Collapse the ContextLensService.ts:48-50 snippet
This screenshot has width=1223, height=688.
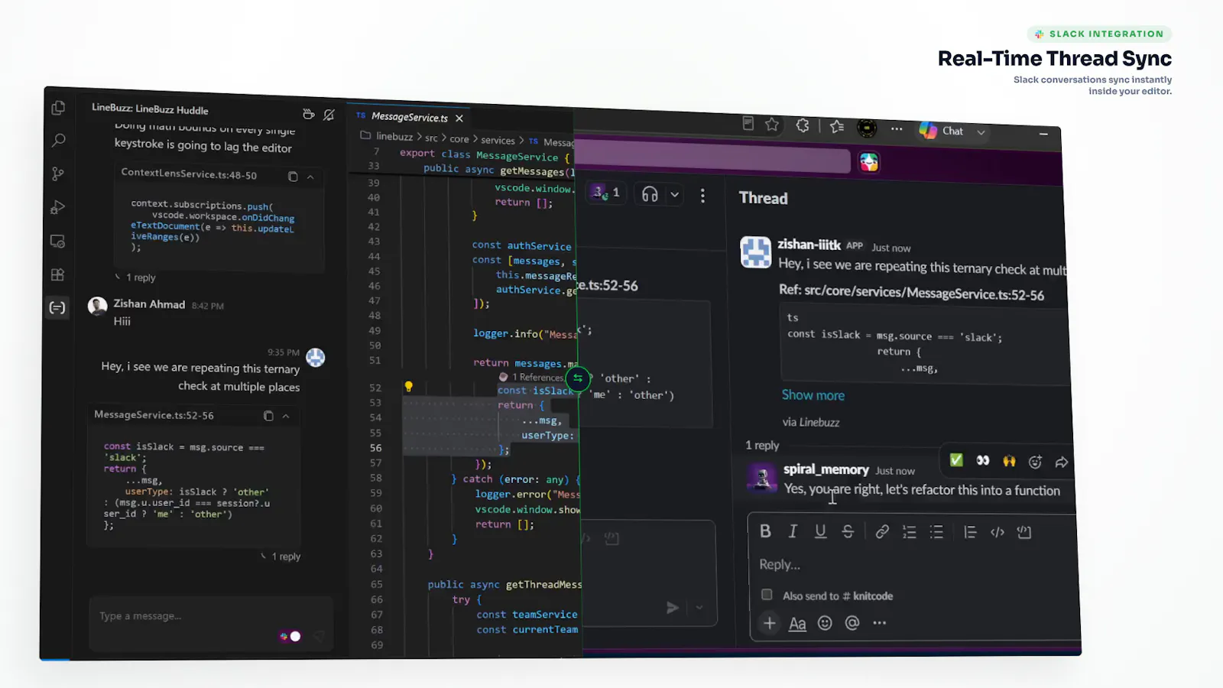[310, 177]
